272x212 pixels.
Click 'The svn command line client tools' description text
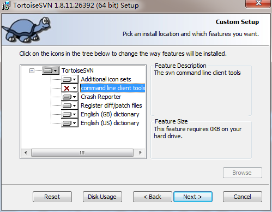tap(197, 73)
